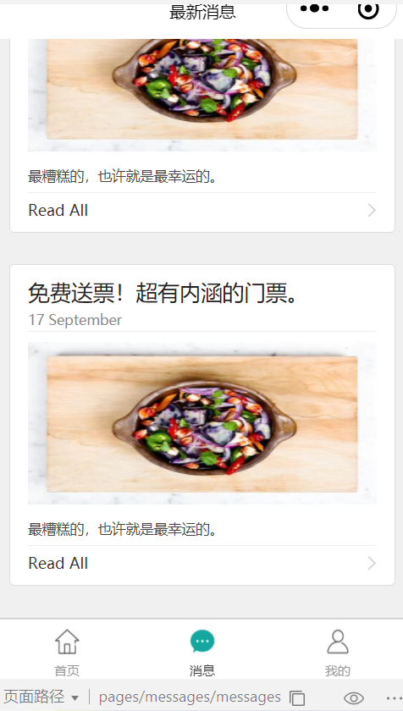Copy the page path icon
The image size is (403, 711).
click(297, 697)
